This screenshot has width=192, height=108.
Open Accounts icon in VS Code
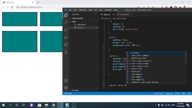[x=66, y=80]
